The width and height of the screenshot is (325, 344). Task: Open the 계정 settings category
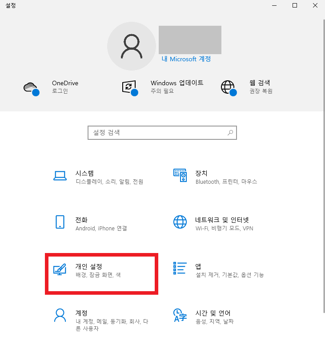tap(100, 320)
